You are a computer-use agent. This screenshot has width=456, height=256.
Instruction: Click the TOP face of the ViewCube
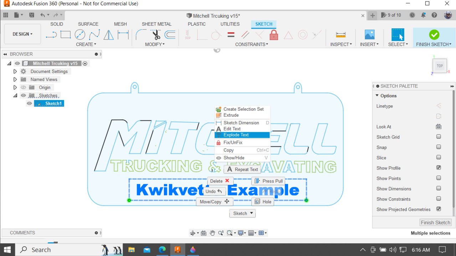coord(440,66)
